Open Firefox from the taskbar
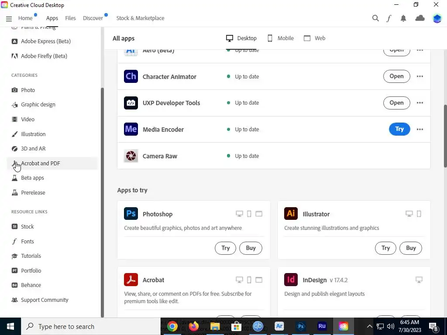Viewport: 447px width, 335px height. [x=193, y=326]
